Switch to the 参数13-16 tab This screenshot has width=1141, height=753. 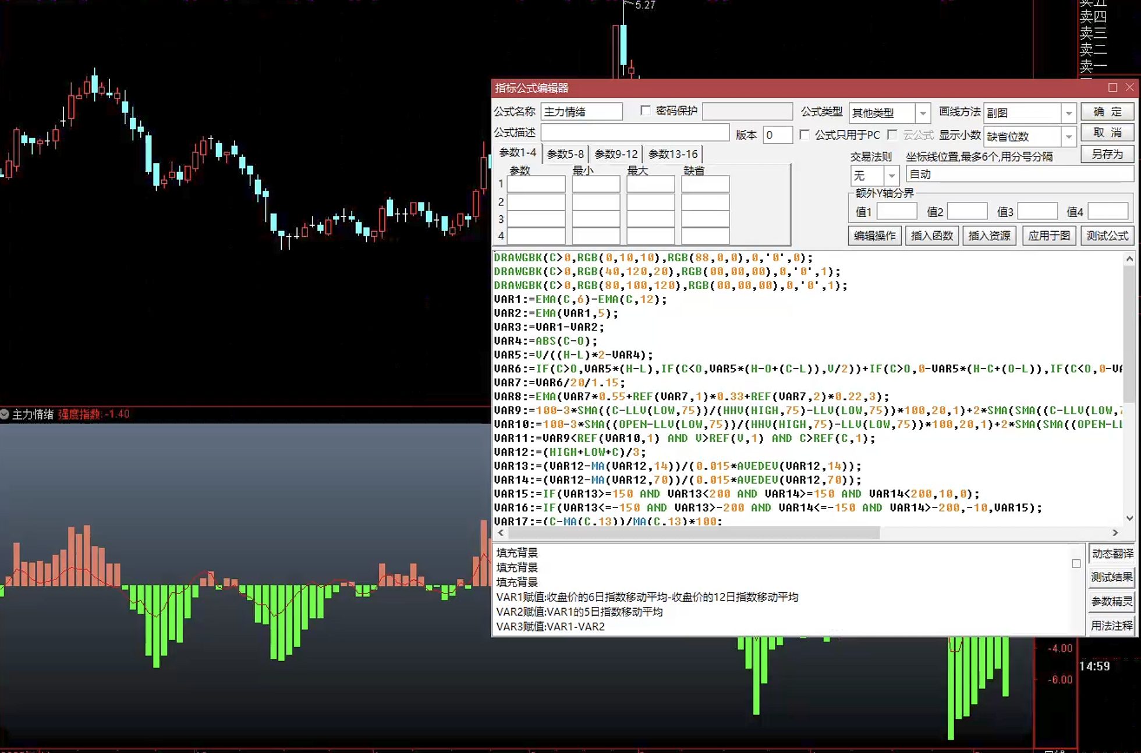click(673, 154)
